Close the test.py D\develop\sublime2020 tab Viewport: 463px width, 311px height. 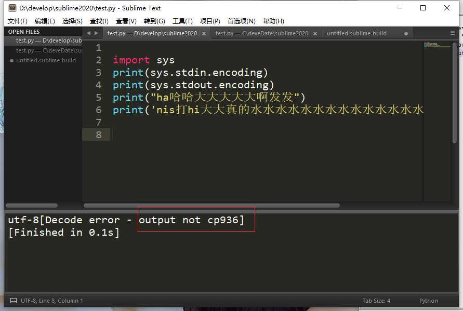pyautogui.click(x=204, y=34)
